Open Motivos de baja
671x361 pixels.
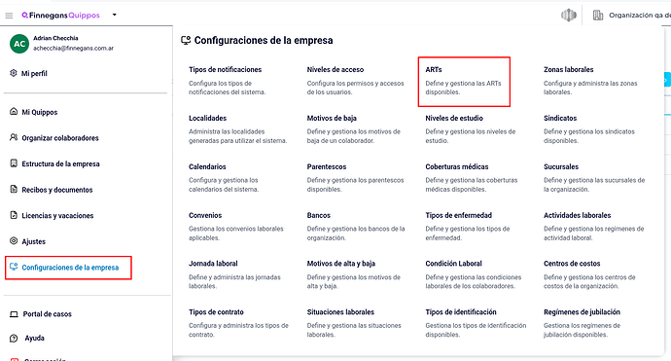click(332, 118)
